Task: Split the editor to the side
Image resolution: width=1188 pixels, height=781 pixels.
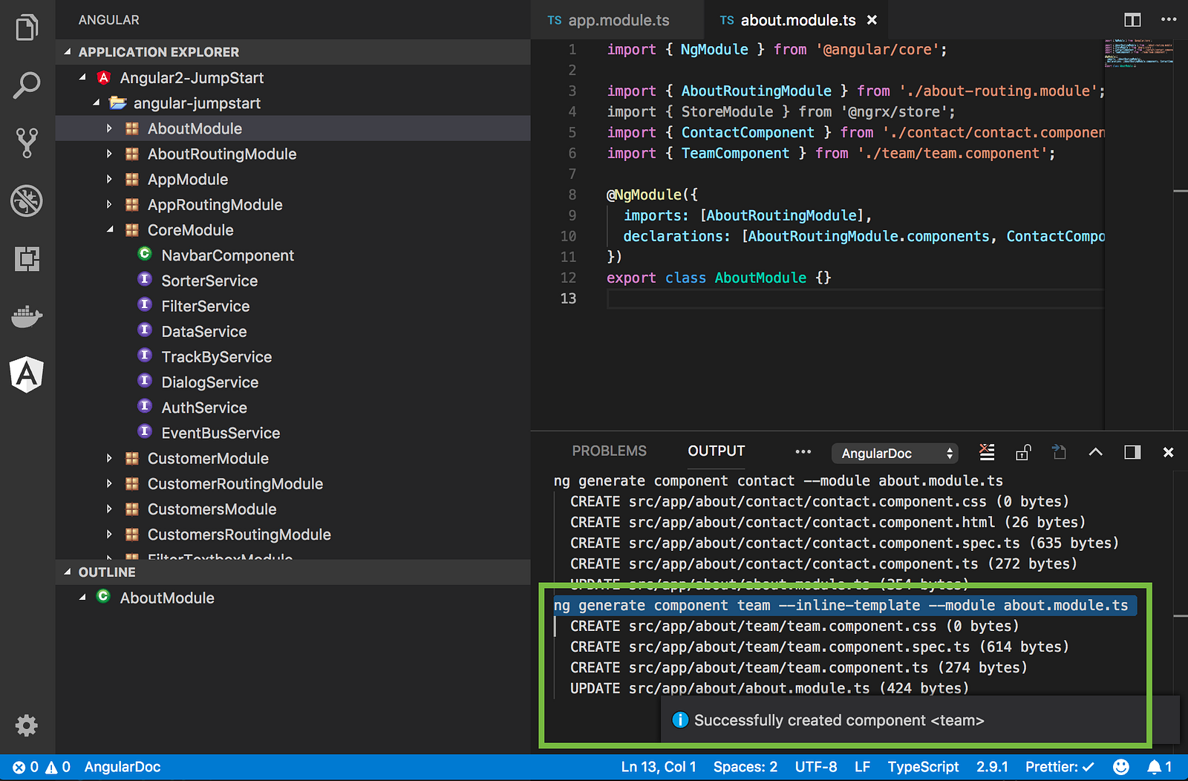Action: tap(1132, 20)
